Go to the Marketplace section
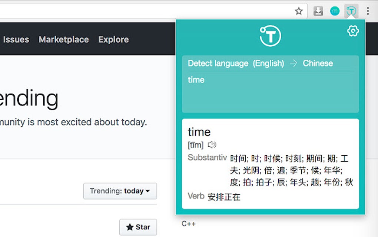 click(x=63, y=39)
